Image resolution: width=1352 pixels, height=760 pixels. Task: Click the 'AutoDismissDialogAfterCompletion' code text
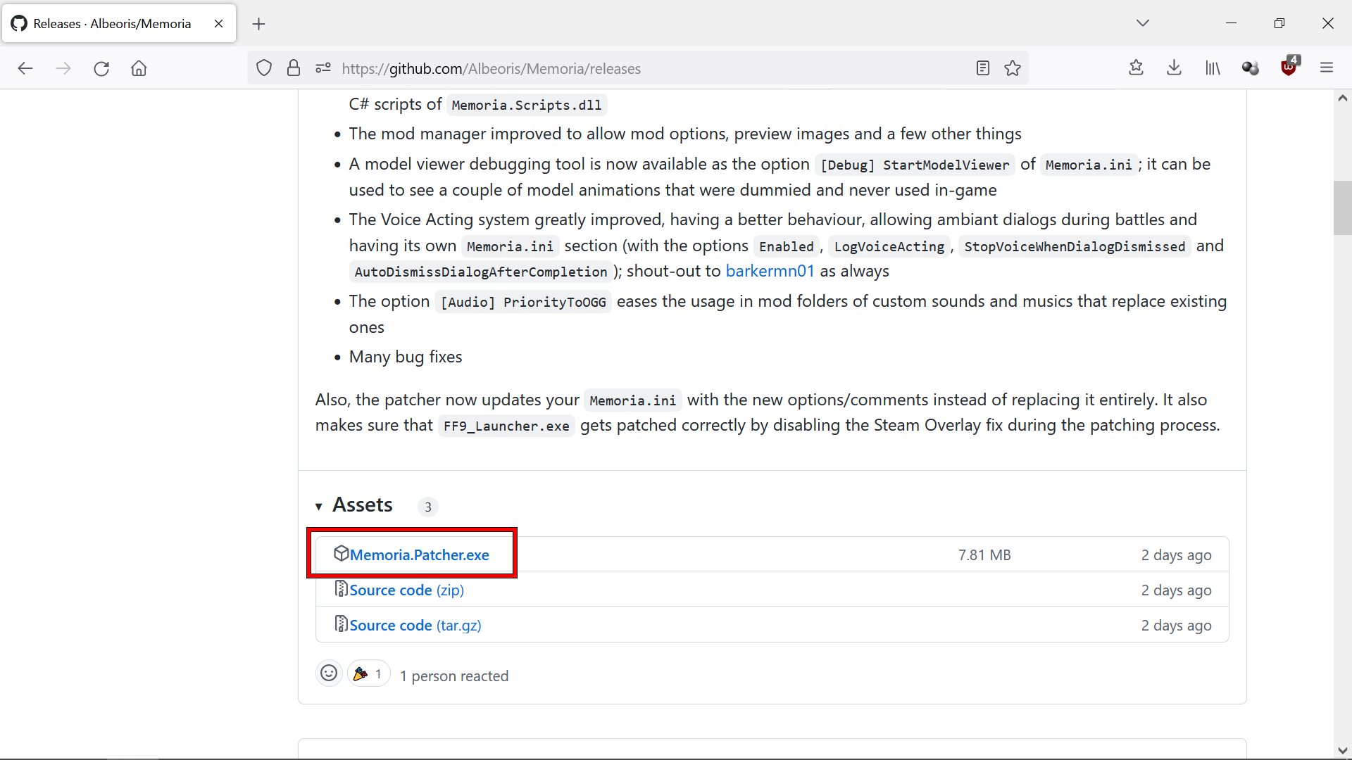tap(481, 272)
